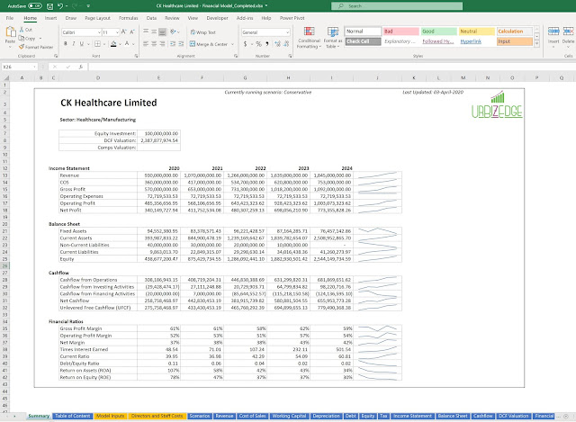The height and width of the screenshot is (422, 576).
Task: Open the Formulas ribbon tab
Action: 128,18
